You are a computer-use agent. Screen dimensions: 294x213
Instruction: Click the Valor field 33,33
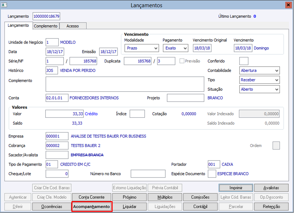(64, 114)
